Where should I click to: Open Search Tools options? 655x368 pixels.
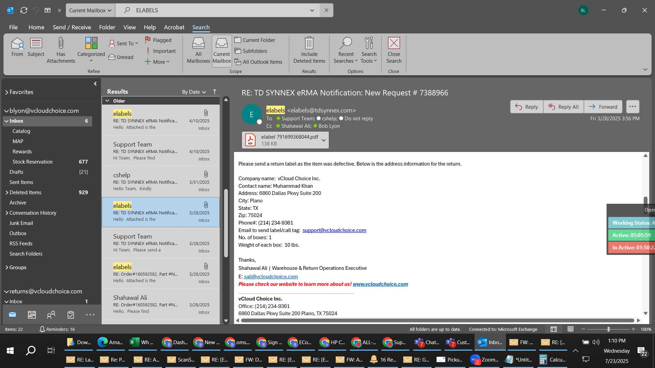(369, 50)
